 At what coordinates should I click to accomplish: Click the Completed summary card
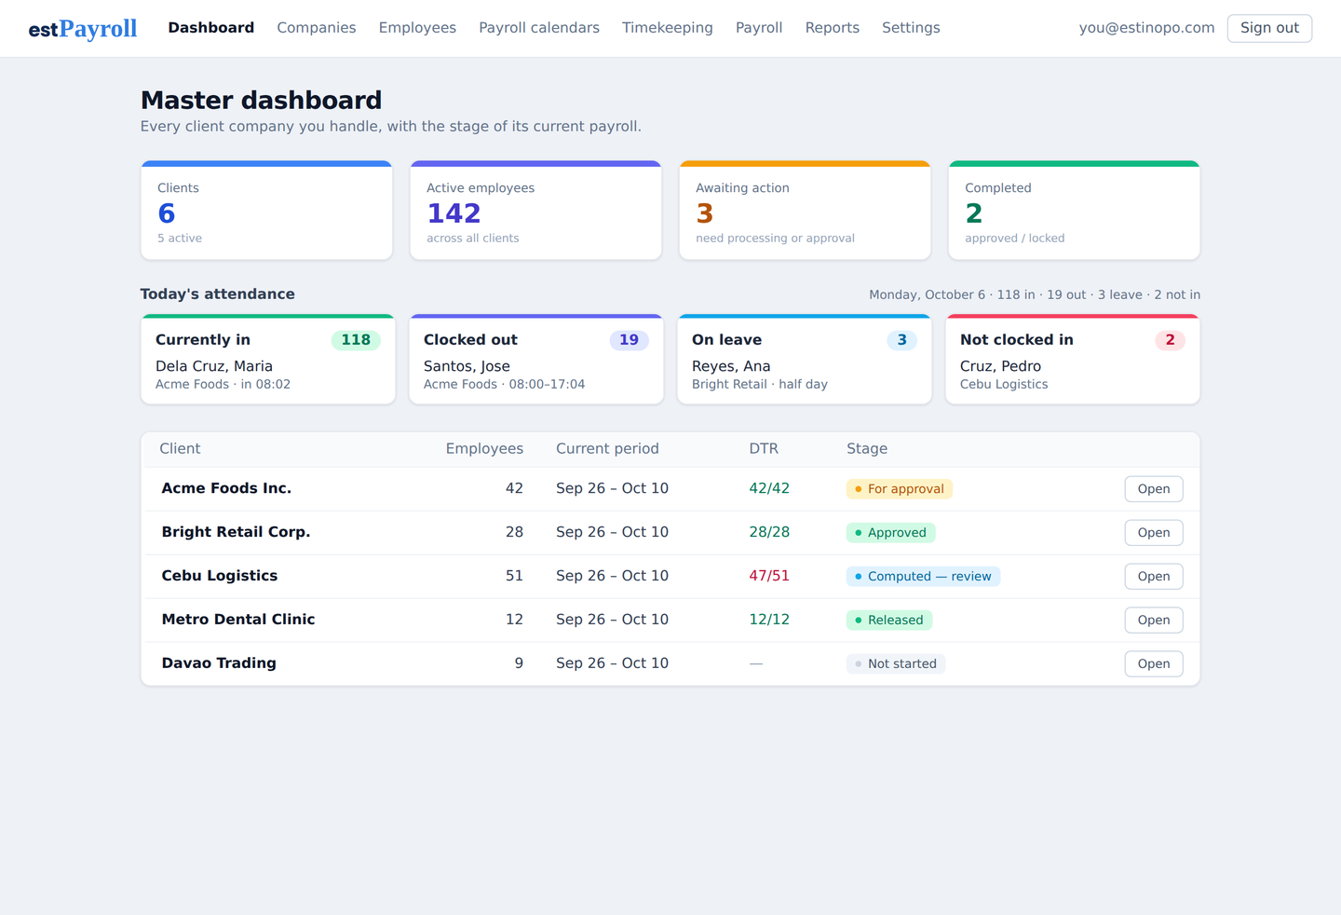point(1074,211)
